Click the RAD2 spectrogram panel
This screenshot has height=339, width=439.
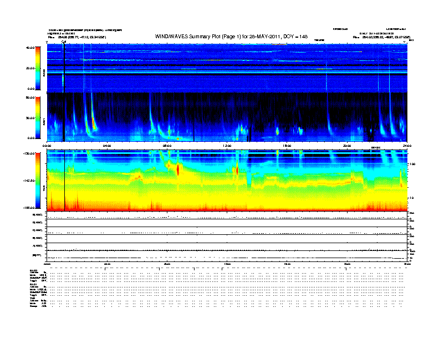[227, 68]
